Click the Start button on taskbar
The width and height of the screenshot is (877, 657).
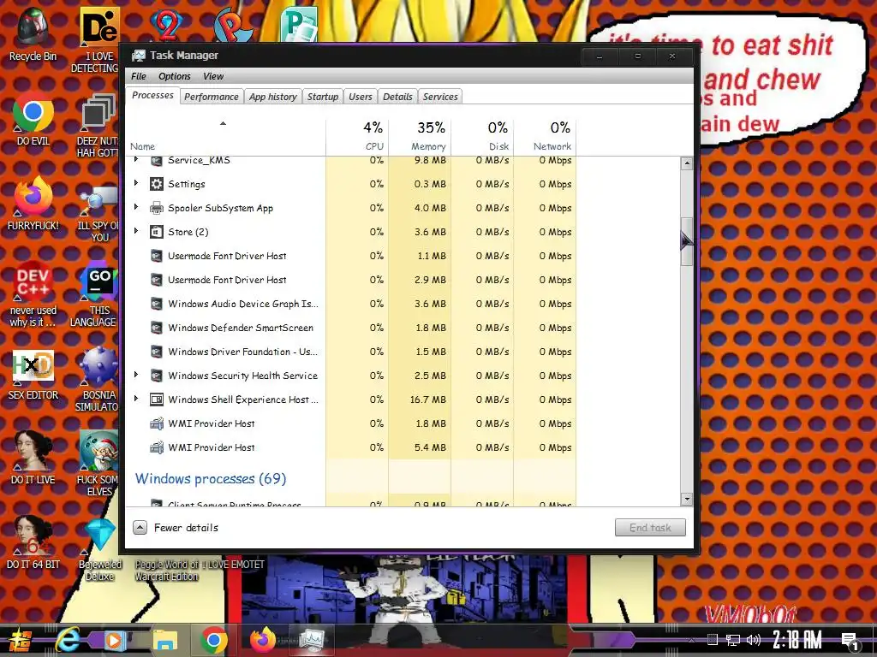[20, 641]
